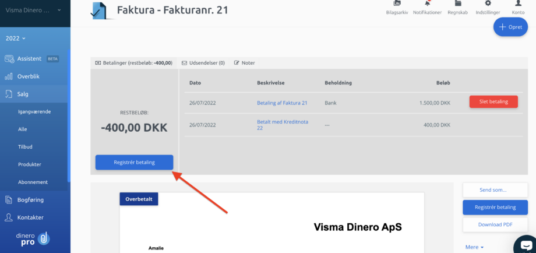Open Regnskab folder icon
Image resolution: width=536 pixels, height=253 pixels.
[458, 3]
